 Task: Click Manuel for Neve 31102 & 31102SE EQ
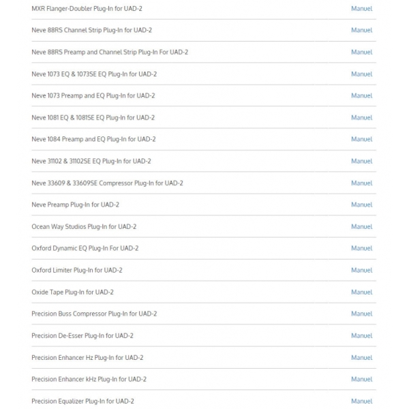coord(361,161)
